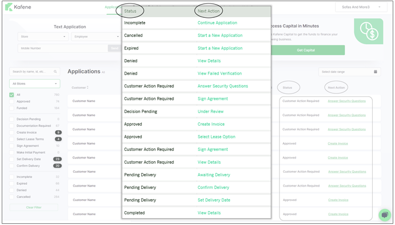Check the Funded filter checkbox
Image resolution: width=395 pixels, height=225 pixels.
click(x=11, y=108)
